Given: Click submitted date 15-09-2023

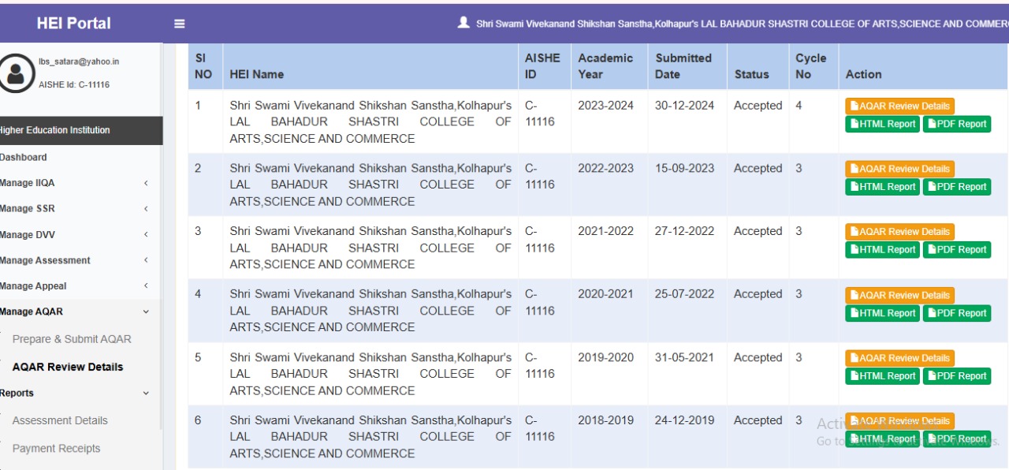Looking at the screenshot, I should point(684,169).
